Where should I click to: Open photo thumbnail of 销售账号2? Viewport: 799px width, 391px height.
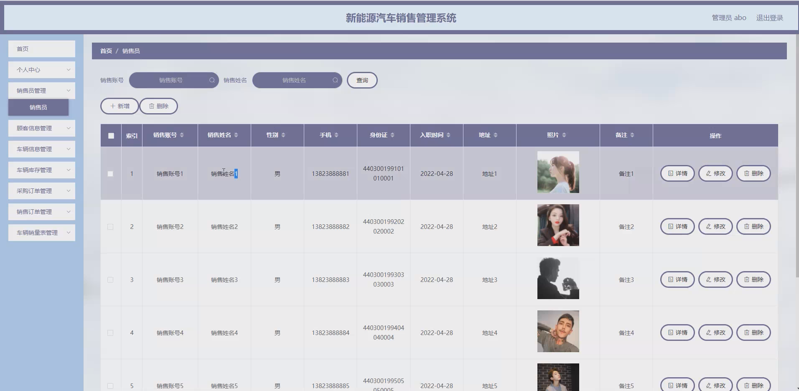558,225
